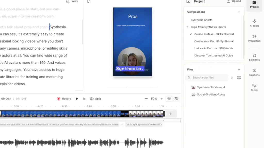The image size is (264, 148).
Task: Open the Elements panel
Action: click(x=254, y=57)
